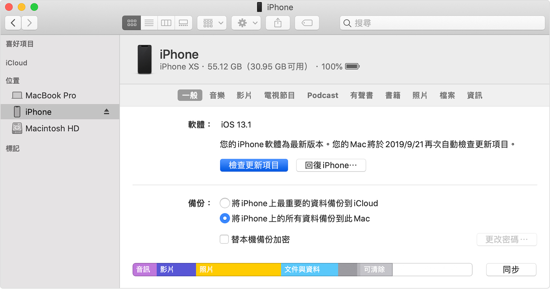Click the 檢查更新項目 button
Image resolution: width=550 pixels, height=289 pixels.
click(x=254, y=165)
